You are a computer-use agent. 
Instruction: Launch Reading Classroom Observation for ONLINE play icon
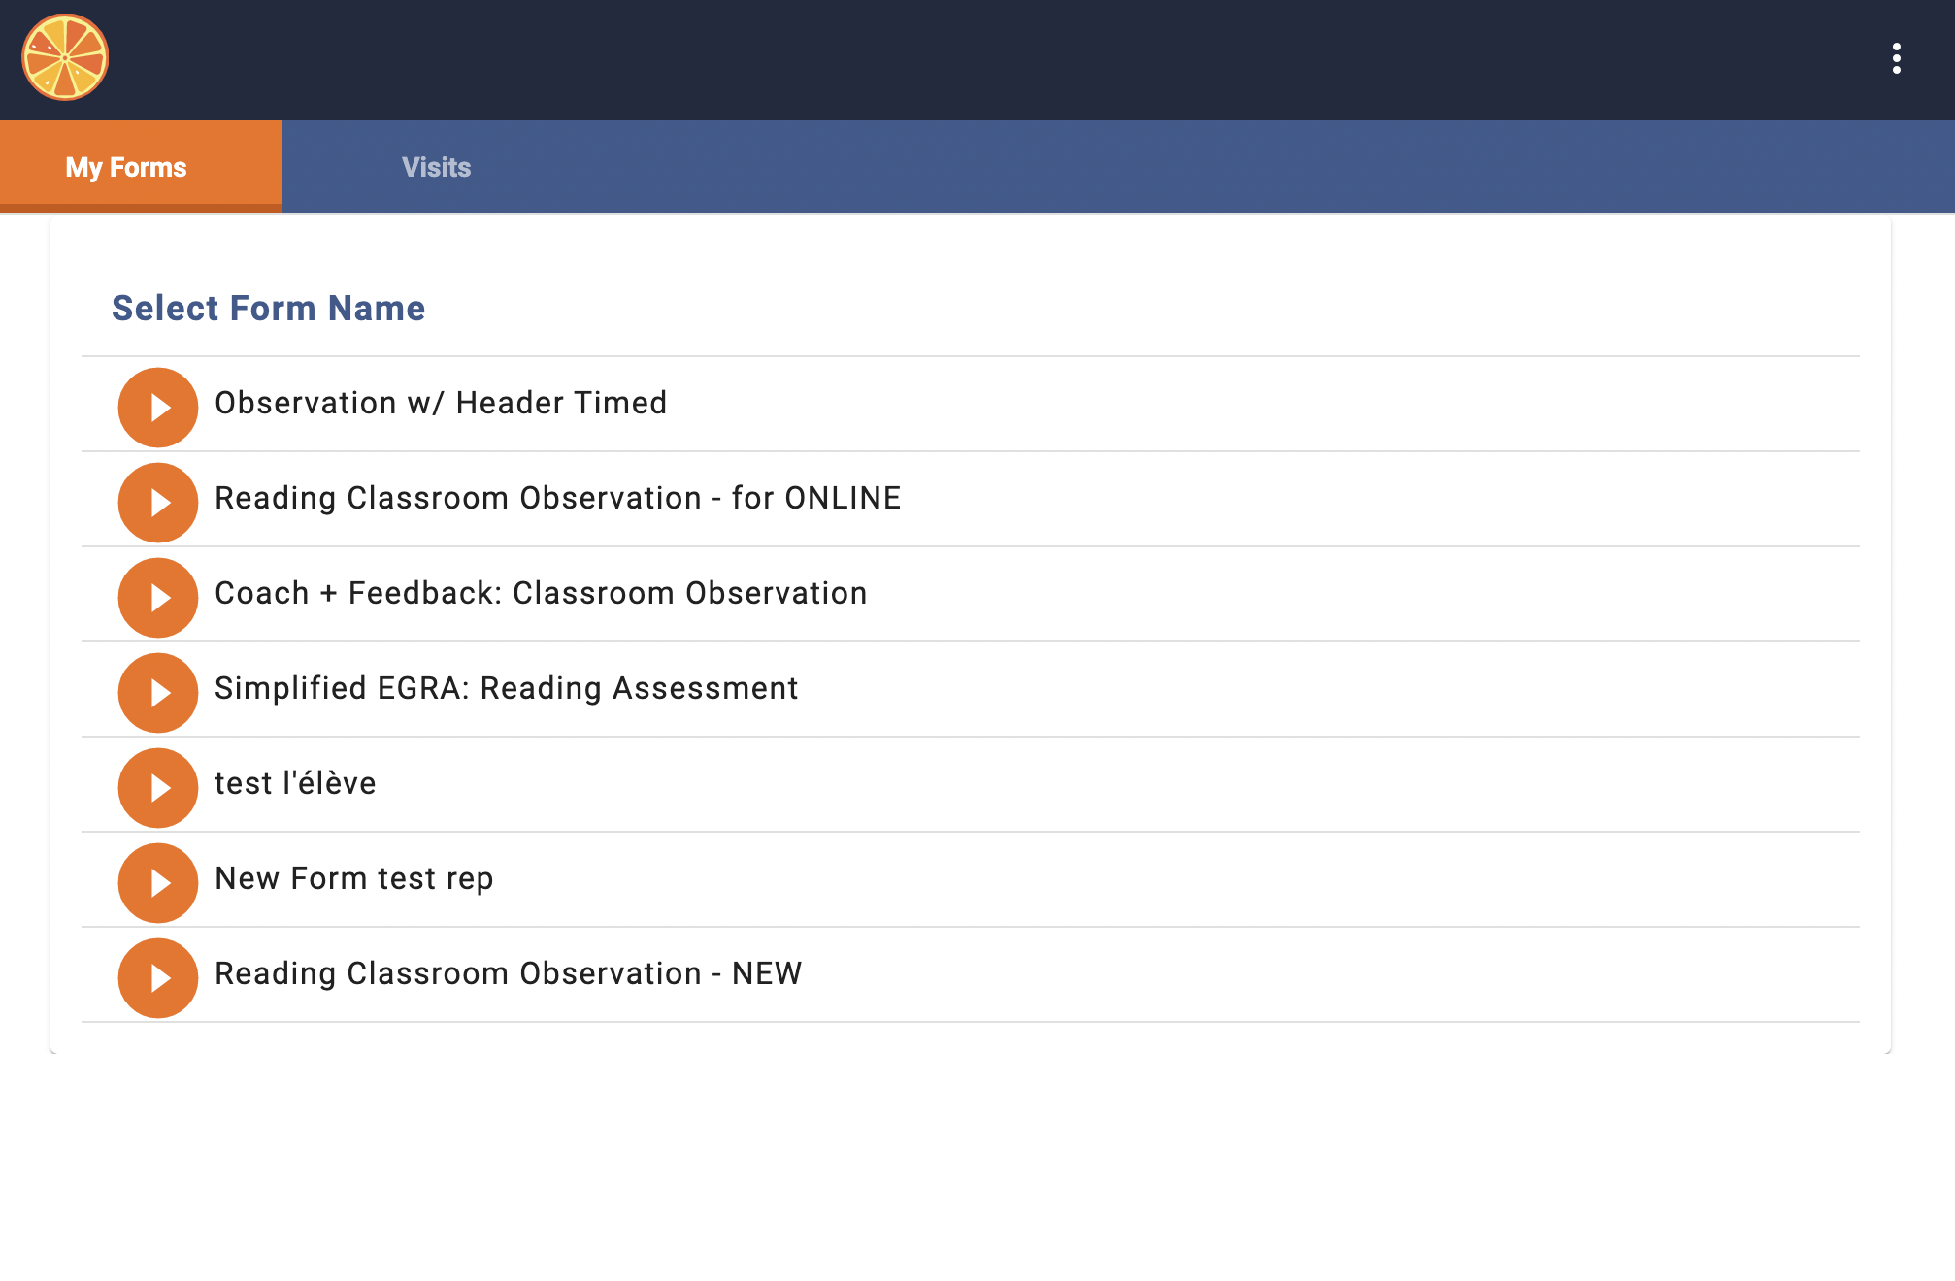pos(158,503)
